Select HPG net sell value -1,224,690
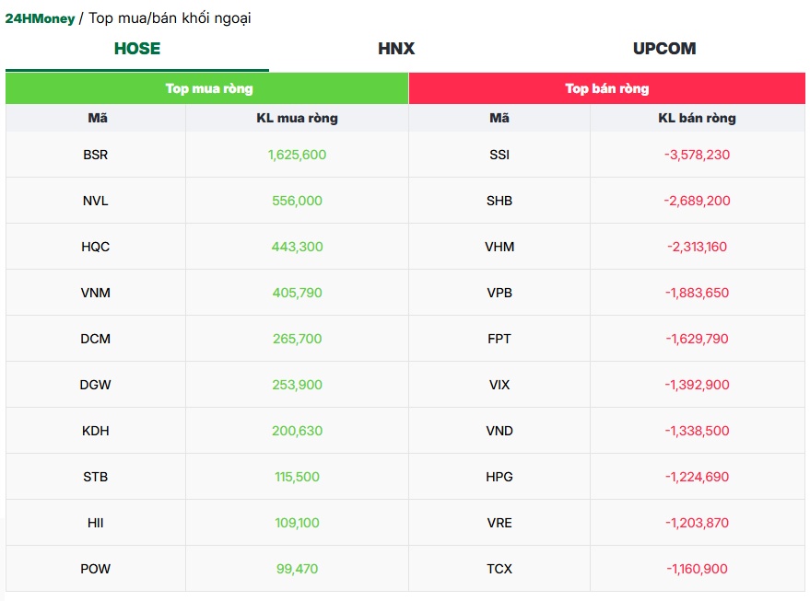The height and width of the screenshot is (601, 810). [x=697, y=477]
